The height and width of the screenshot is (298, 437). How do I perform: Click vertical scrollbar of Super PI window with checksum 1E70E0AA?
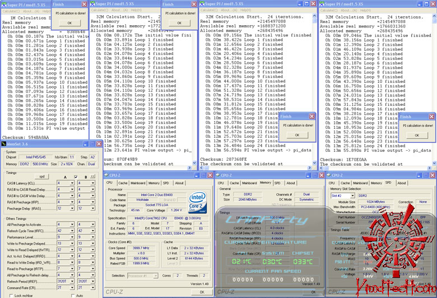(x=435, y=90)
